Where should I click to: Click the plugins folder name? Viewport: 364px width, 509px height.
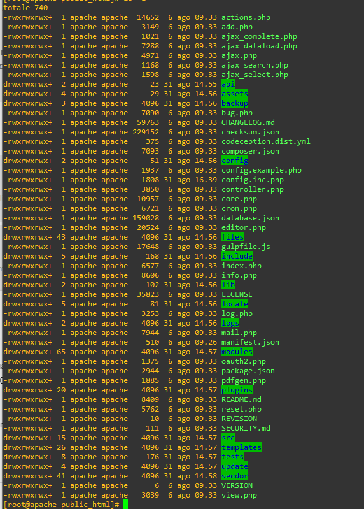coord(237,390)
